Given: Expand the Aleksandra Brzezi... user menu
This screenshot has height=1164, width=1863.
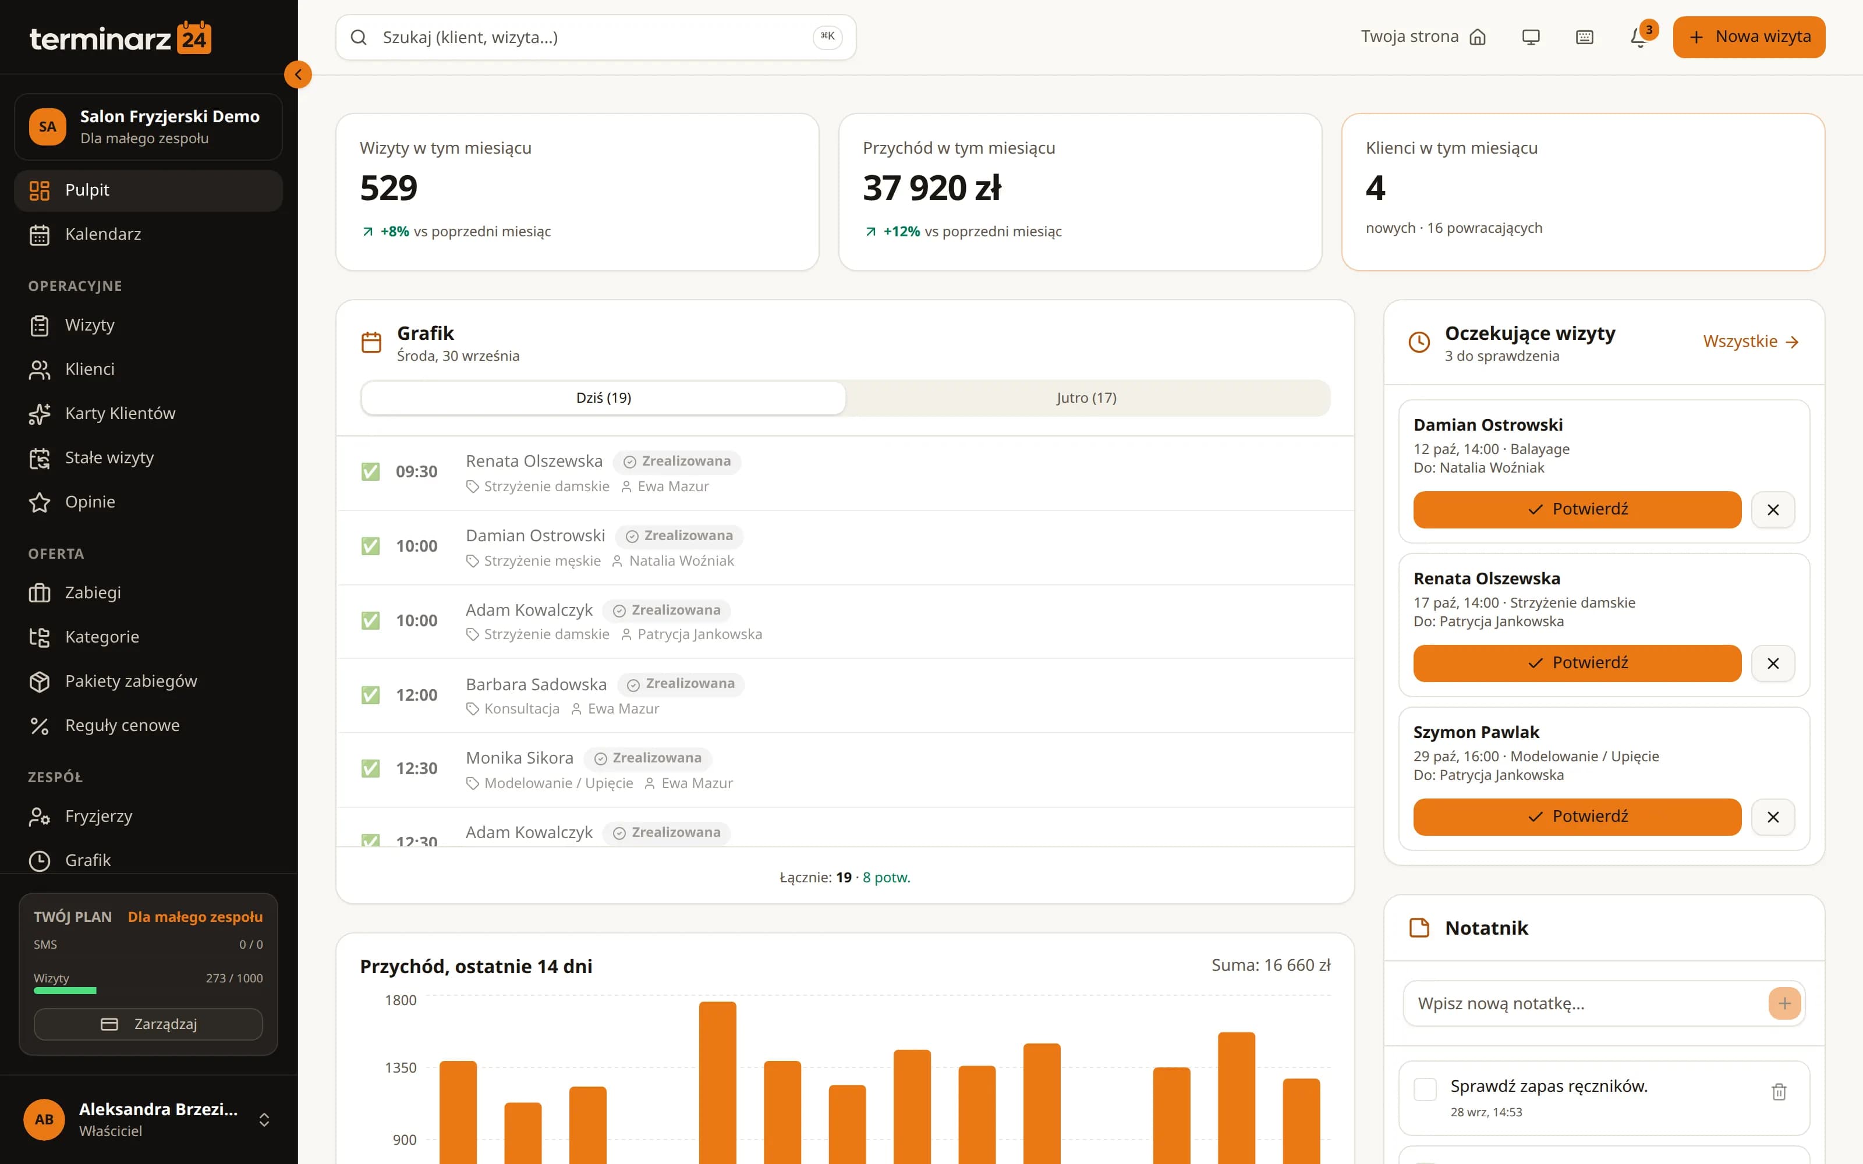Looking at the screenshot, I should [148, 1119].
